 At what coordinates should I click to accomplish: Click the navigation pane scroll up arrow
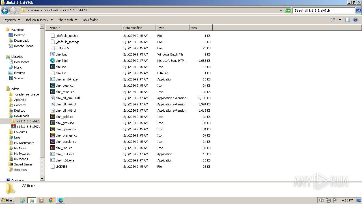coord(42,27)
